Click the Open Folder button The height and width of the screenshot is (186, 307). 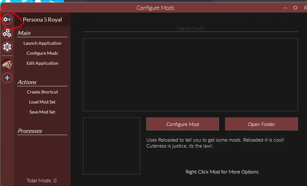pos(261,124)
